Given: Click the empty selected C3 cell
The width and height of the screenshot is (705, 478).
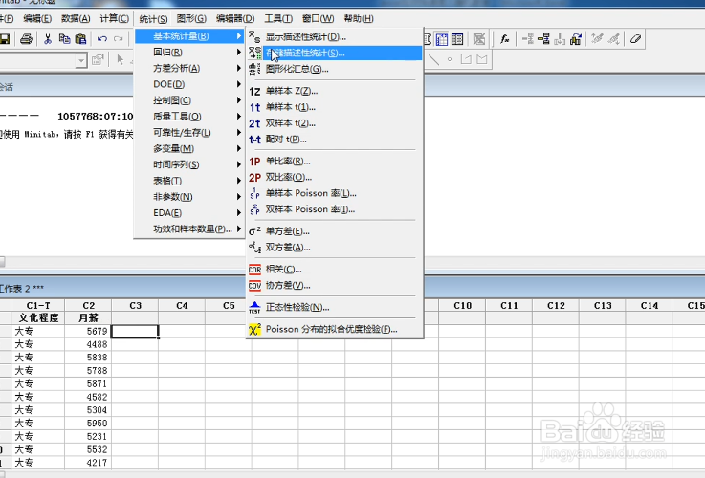Looking at the screenshot, I should coord(135,332).
